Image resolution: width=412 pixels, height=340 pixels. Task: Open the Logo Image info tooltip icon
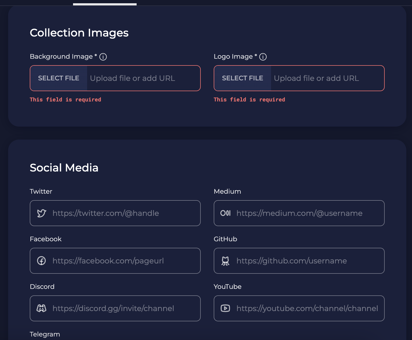263,57
